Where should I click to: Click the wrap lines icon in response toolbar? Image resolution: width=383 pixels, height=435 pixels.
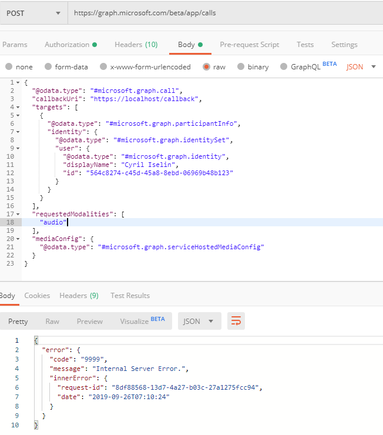pyautogui.click(x=236, y=321)
